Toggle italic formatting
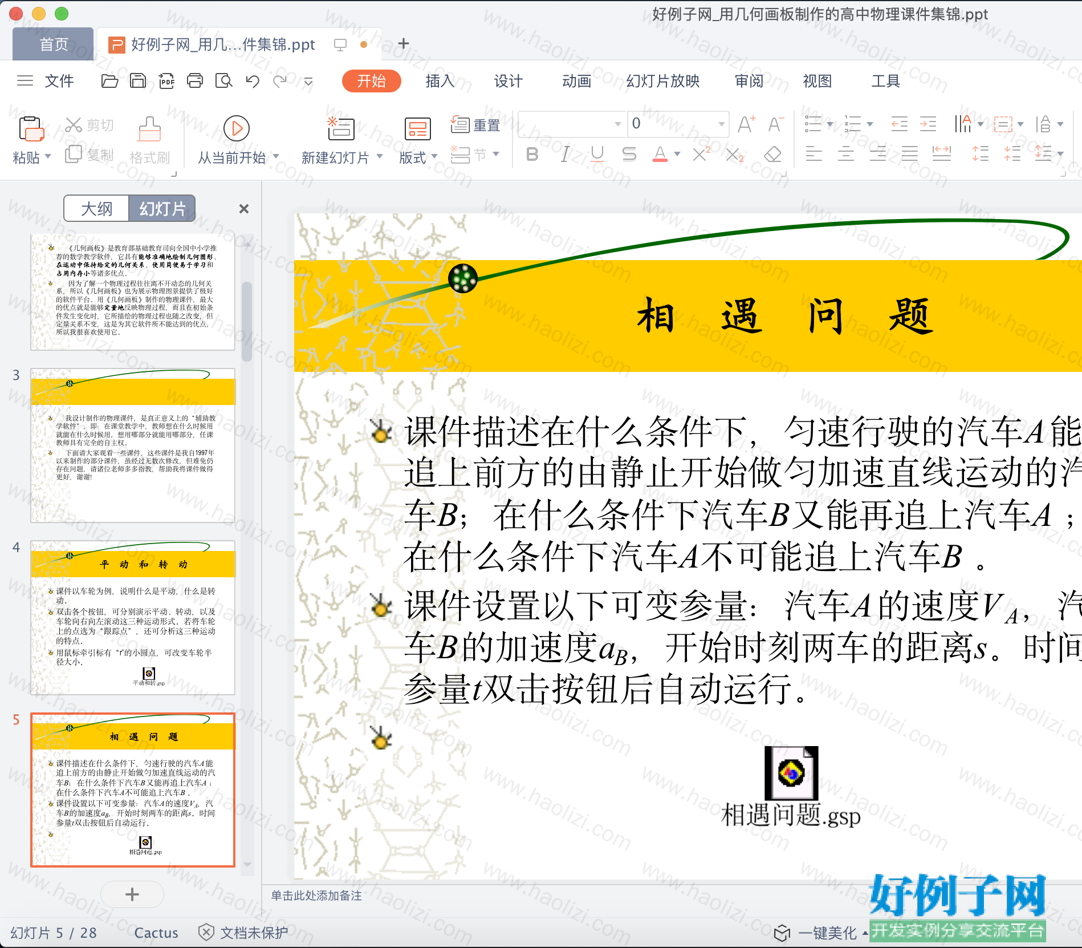 (565, 154)
